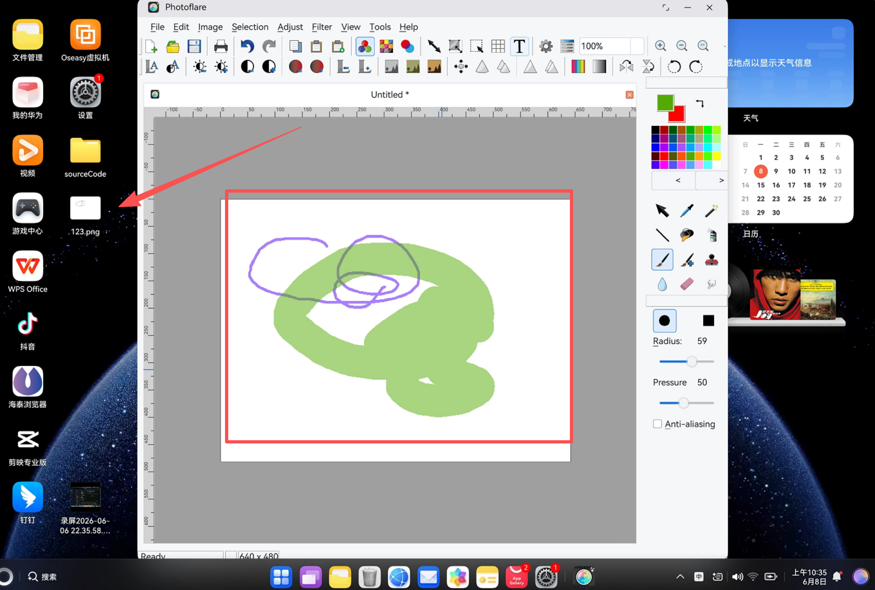
Task: Pick the black swatch in the palette
Action: click(655, 130)
